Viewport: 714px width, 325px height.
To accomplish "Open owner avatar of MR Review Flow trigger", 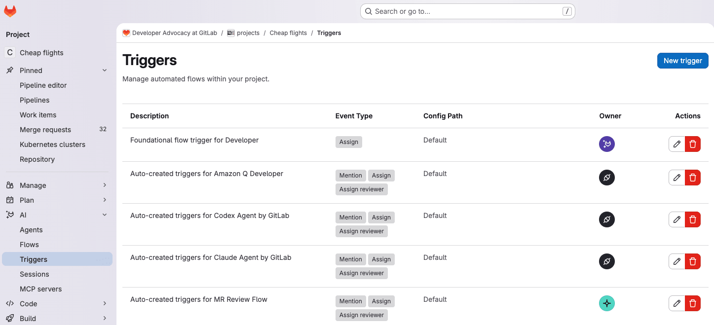I will (607, 303).
